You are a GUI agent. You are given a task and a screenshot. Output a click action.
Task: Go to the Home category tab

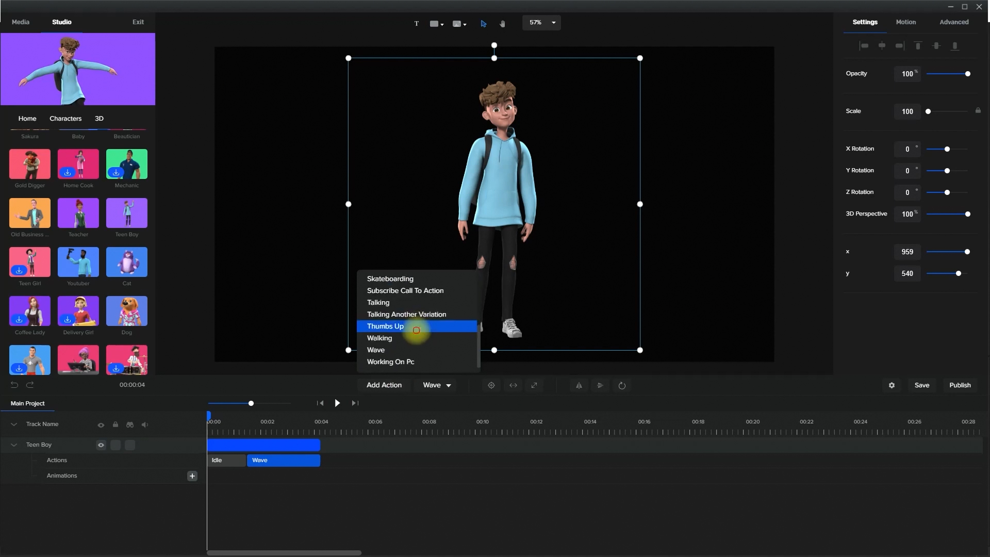(27, 119)
